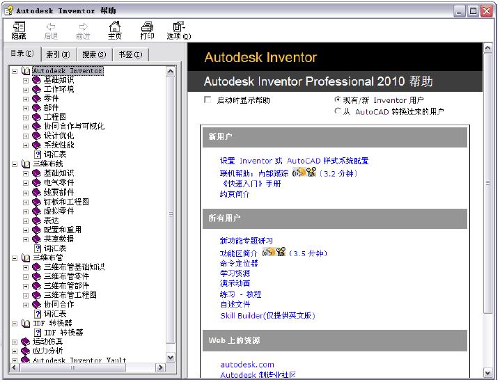Click the purple book icon beside 零件
The height and width of the screenshot is (382, 500).
point(37,99)
